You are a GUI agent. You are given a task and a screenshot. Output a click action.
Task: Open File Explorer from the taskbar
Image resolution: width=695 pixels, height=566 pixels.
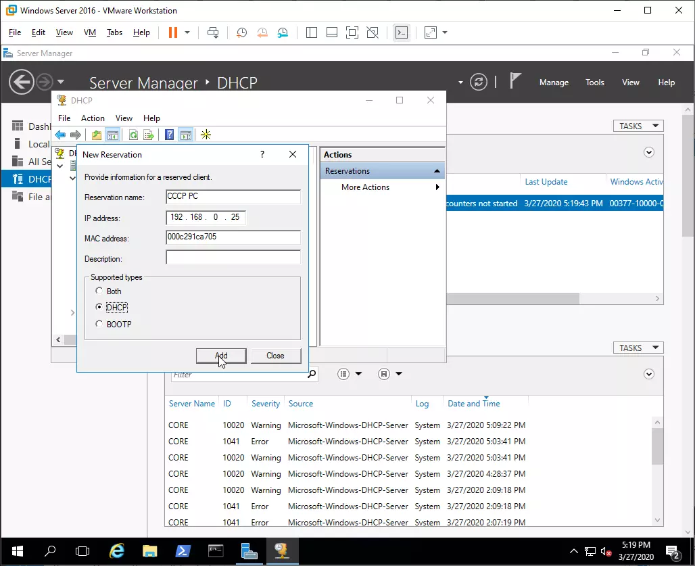point(150,551)
